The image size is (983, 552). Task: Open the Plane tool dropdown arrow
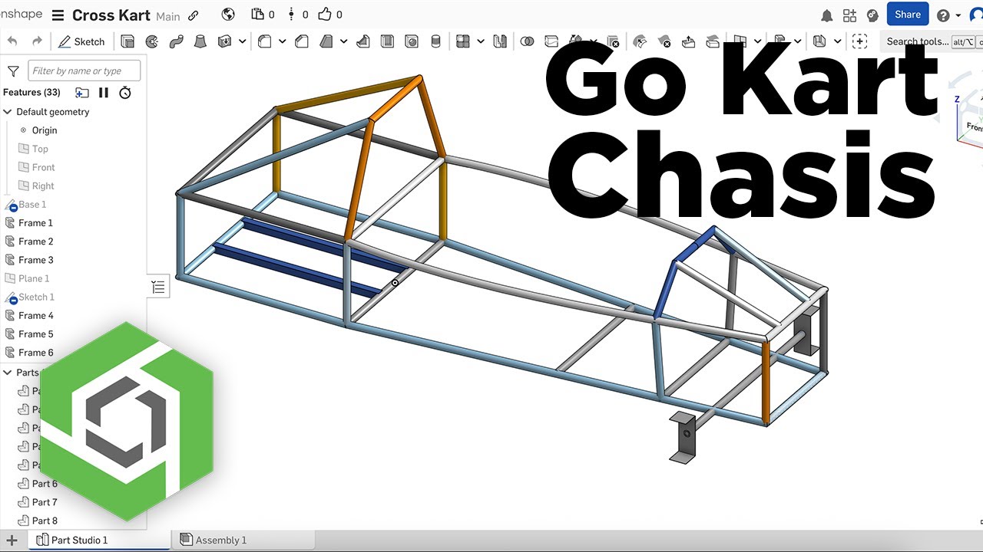(758, 41)
